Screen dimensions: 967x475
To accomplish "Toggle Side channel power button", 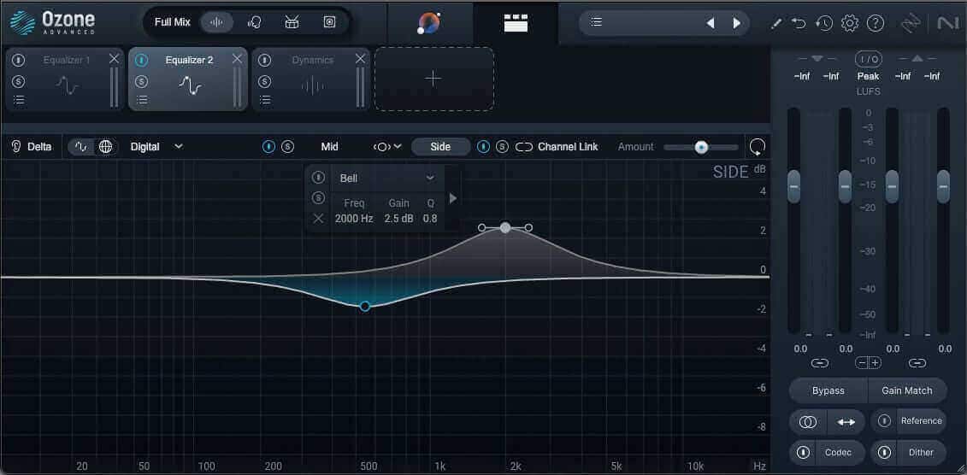I will pos(484,147).
